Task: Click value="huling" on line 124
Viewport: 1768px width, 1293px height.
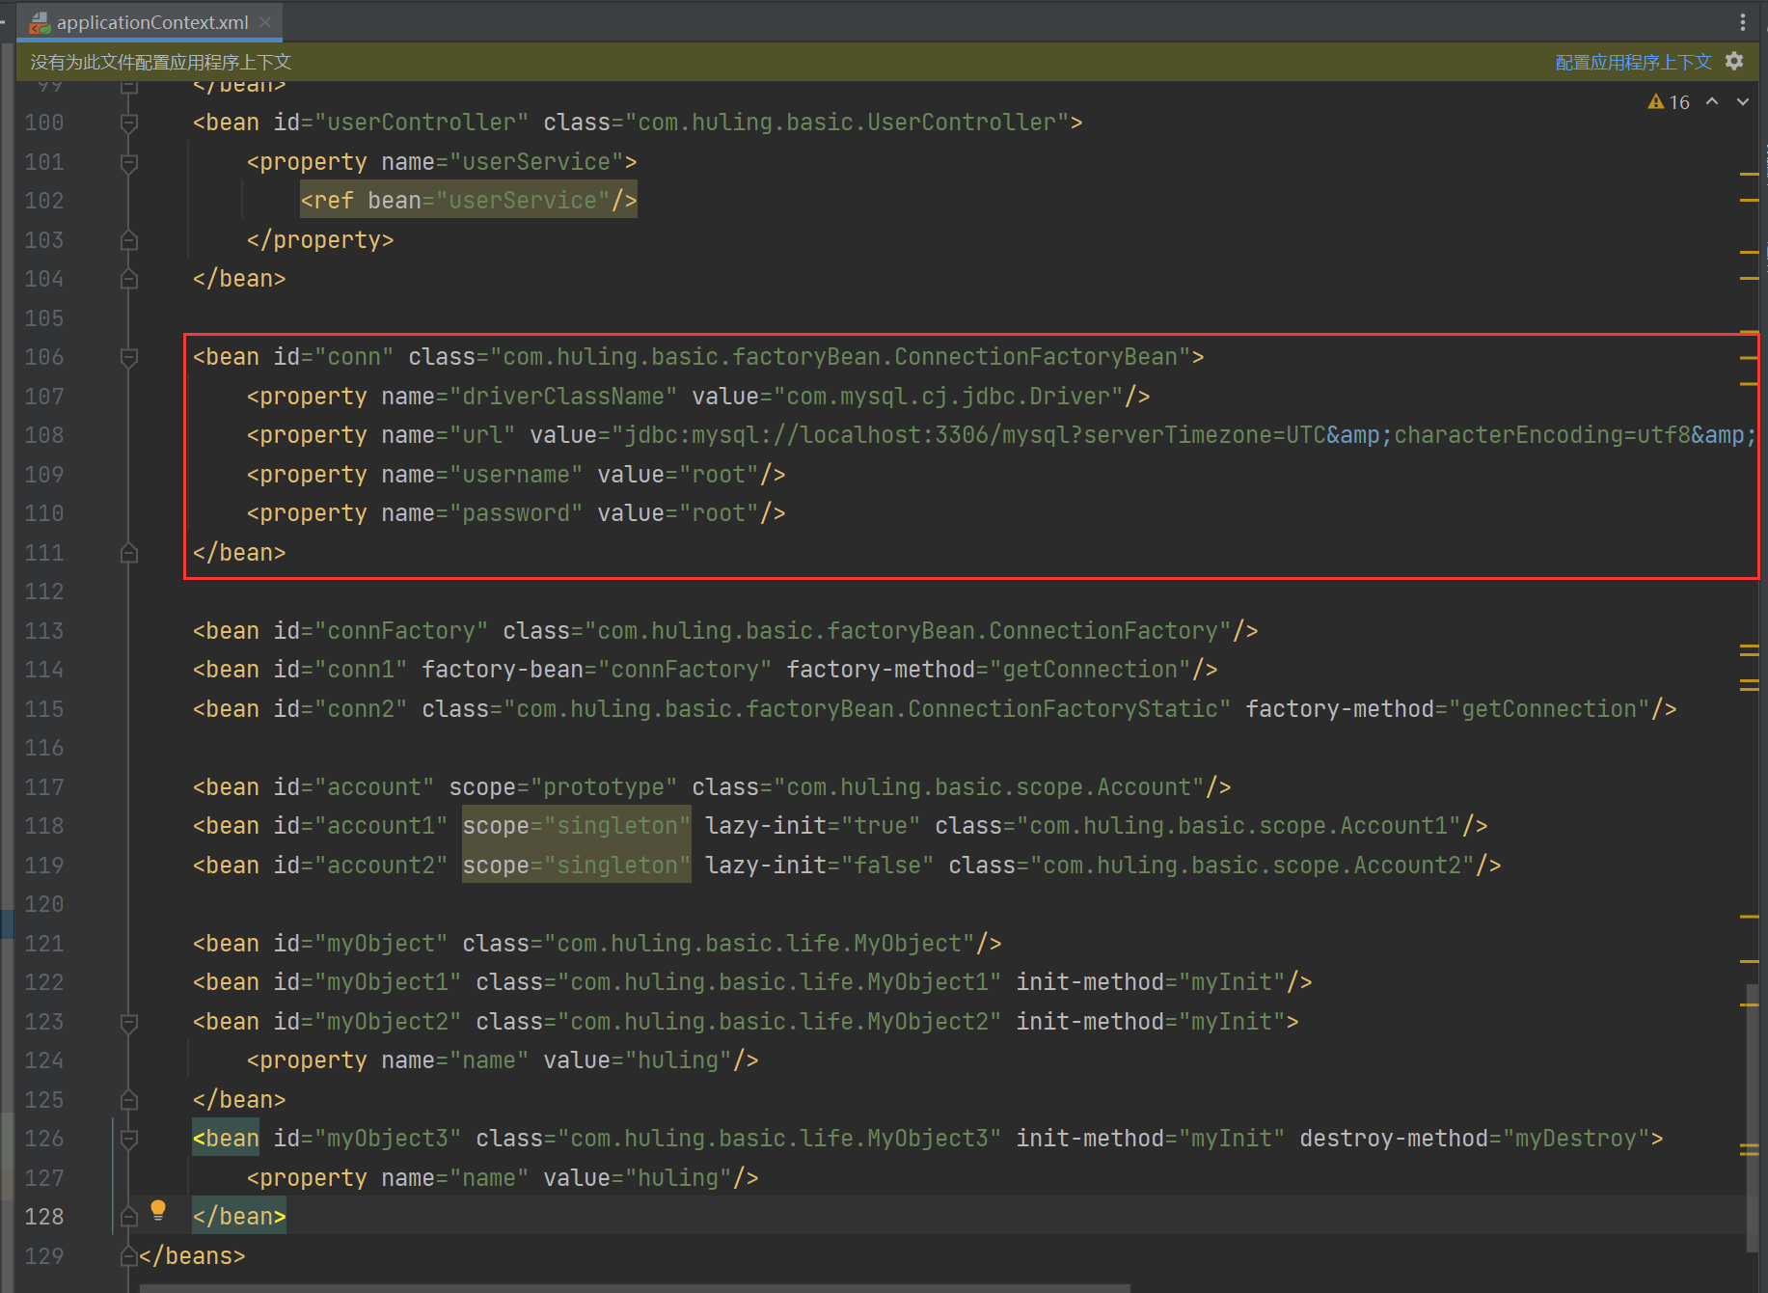Action: point(638,1060)
